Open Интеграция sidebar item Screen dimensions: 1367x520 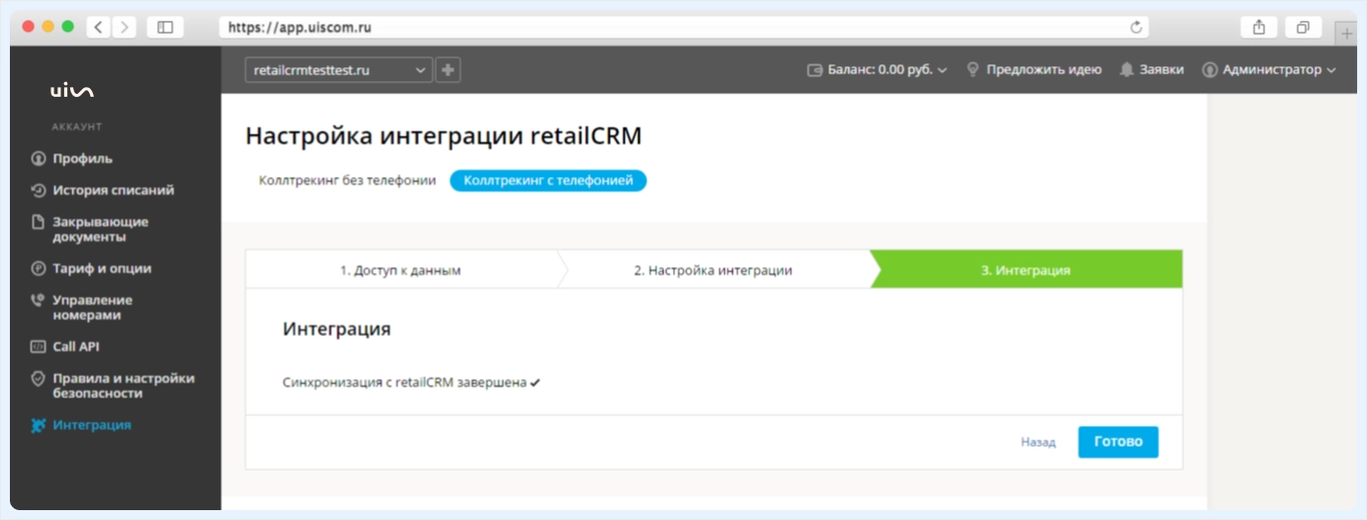(x=92, y=425)
